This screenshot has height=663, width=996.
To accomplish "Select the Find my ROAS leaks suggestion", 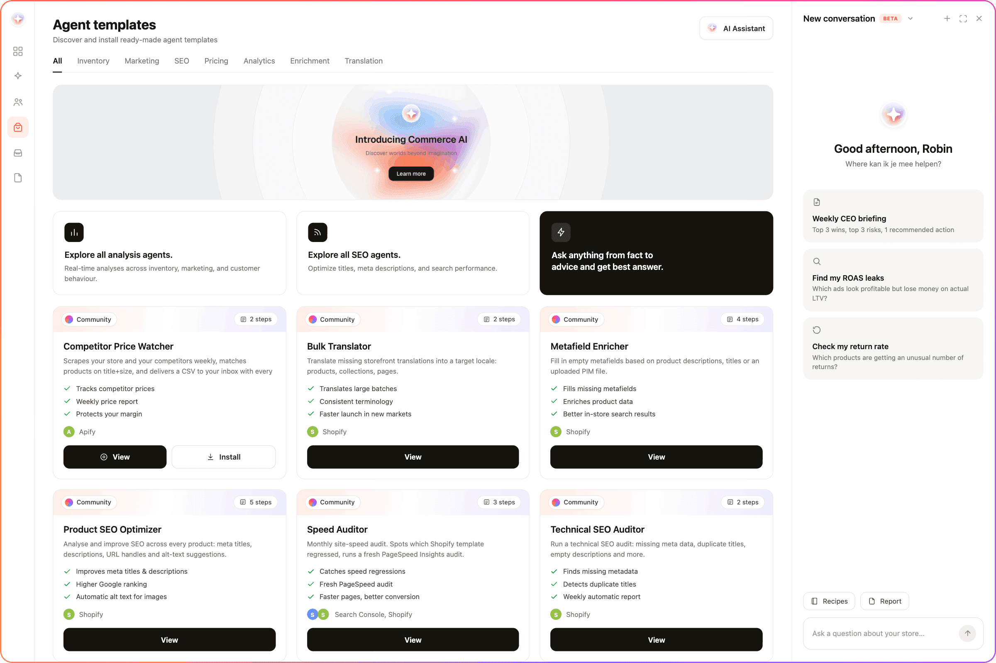I will click(x=893, y=279).
